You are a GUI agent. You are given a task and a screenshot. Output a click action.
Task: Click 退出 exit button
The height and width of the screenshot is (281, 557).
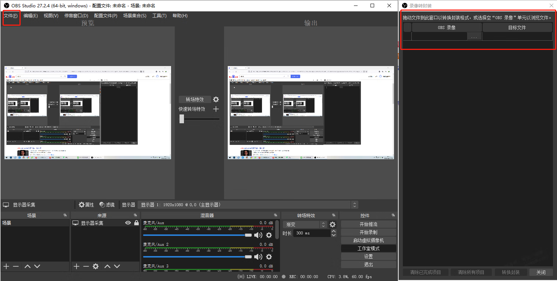coord(369,264)
